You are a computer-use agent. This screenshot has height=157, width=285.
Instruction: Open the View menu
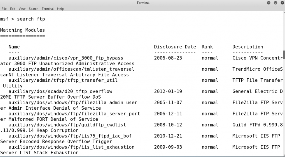(x=22, y=9)
